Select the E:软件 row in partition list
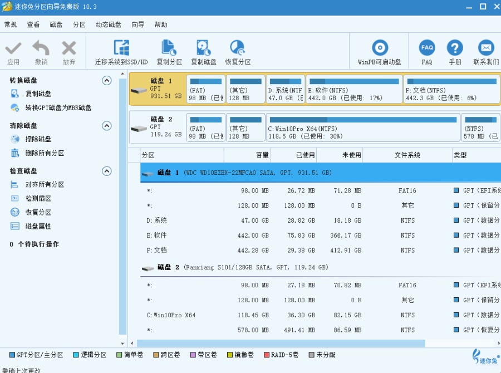 (321, 235)
